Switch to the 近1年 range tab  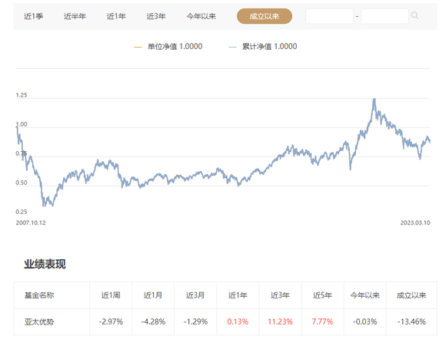click(116, 16)
